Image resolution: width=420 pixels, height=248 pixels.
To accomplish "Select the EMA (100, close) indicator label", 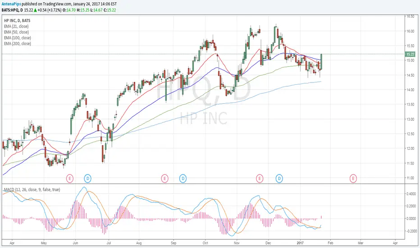I will click(x=18, y=38).
